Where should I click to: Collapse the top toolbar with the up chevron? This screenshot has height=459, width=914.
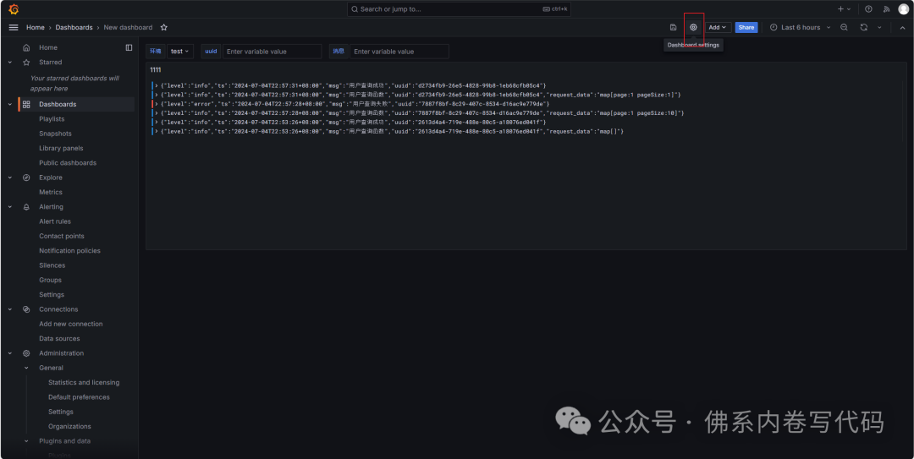(900, 27)
